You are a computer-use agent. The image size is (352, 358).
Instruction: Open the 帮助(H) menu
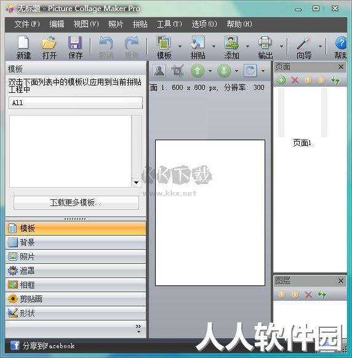pyautogui.click(x=239, y=24)
